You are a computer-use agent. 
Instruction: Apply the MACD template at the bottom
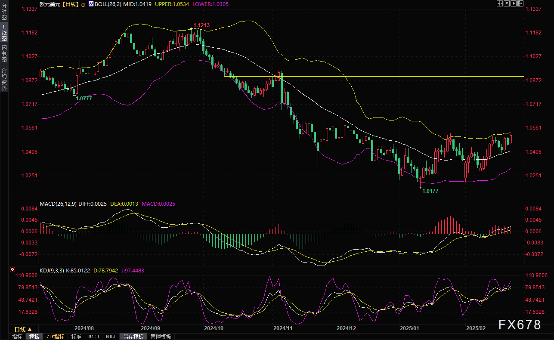coord(93,337)
